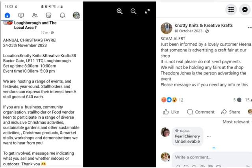Screen dimensions: 252x168
Task: Open the Video tab icon
Action: coord(21,15)
